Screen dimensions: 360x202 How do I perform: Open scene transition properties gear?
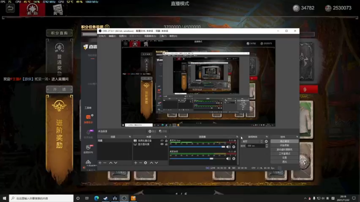[x=266, y=141]
